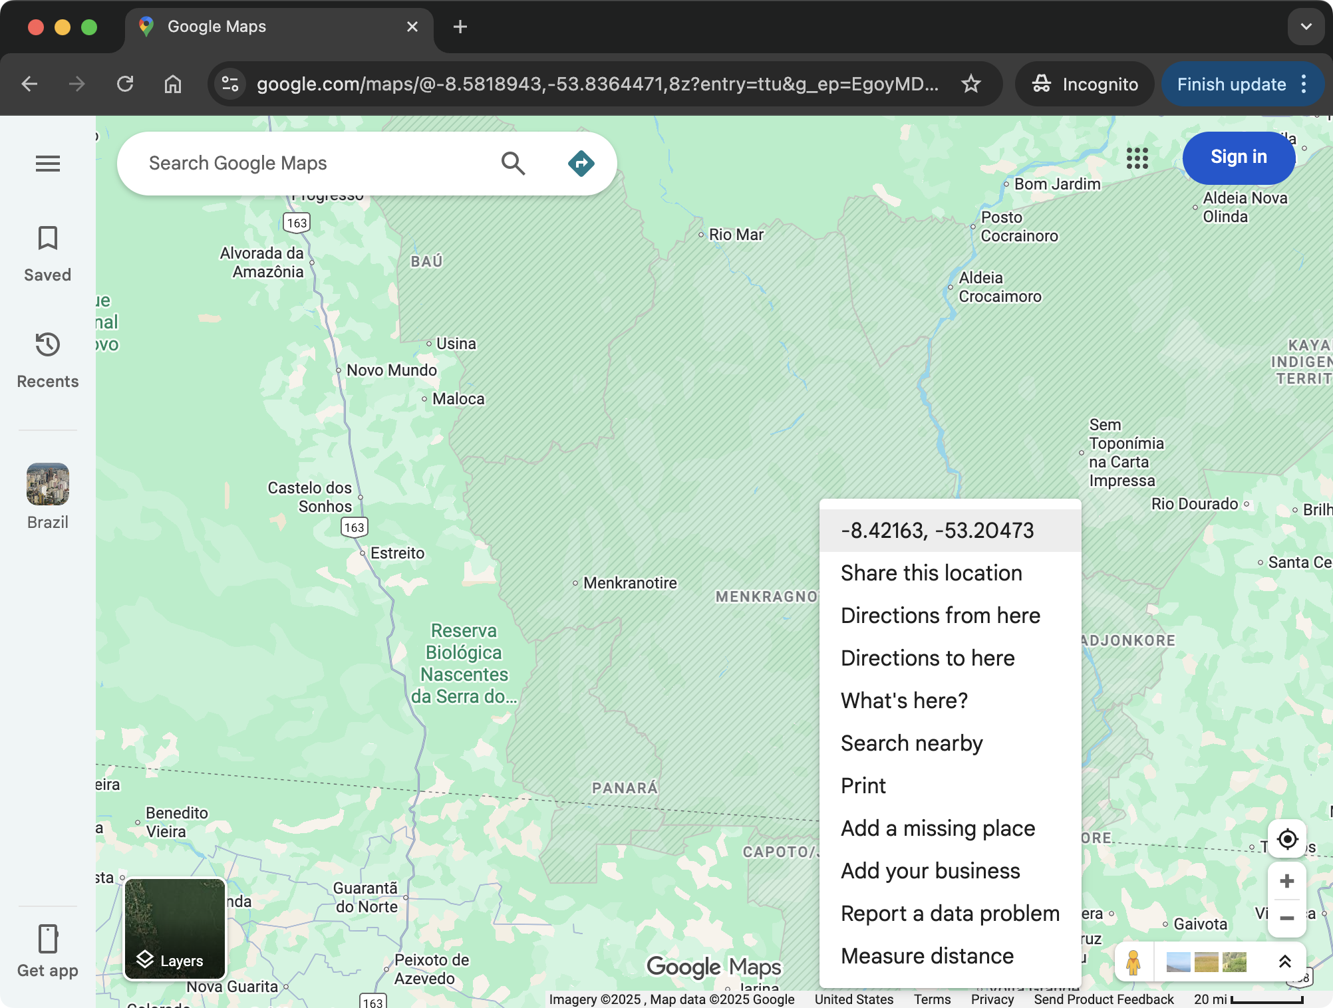This screenshot has height=1008, width=1333.
Task: Open the Google apps launcher grid
Action: tap(1137, 158)
